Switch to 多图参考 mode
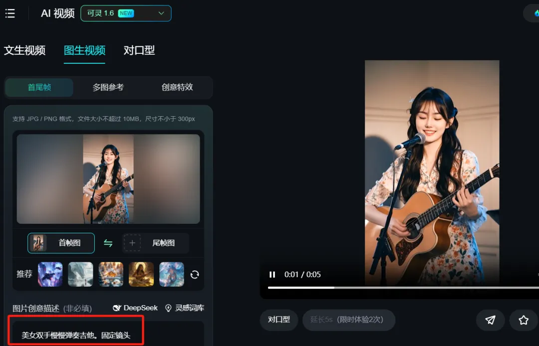 point(108,87)
